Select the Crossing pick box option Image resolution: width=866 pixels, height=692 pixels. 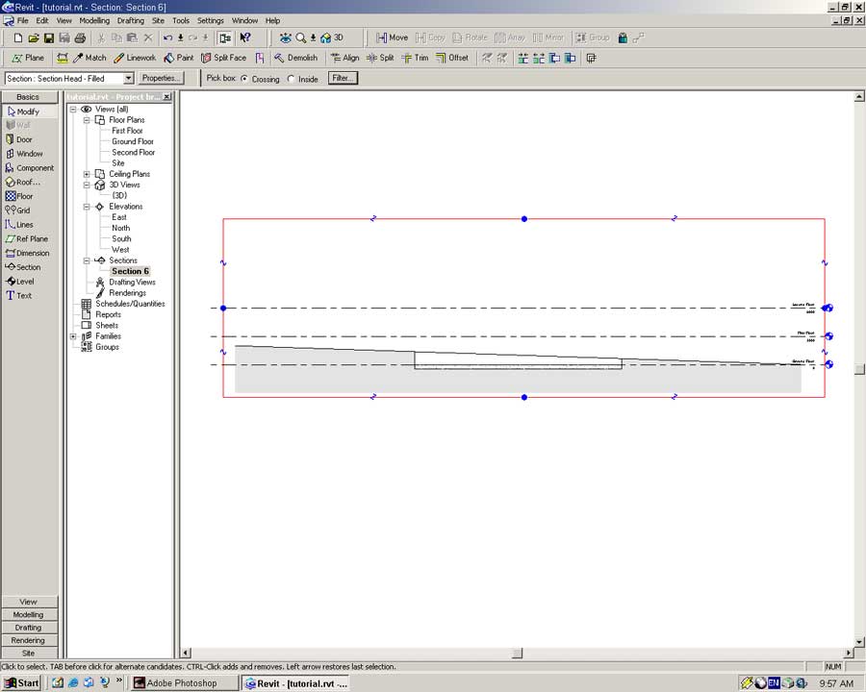coord(244,79)
